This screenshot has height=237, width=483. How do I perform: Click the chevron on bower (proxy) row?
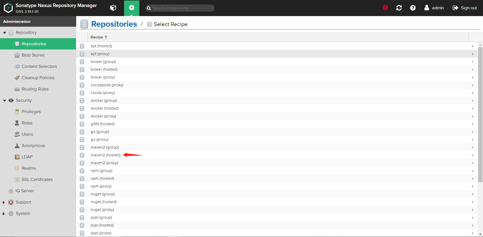(x=473, y=77)
